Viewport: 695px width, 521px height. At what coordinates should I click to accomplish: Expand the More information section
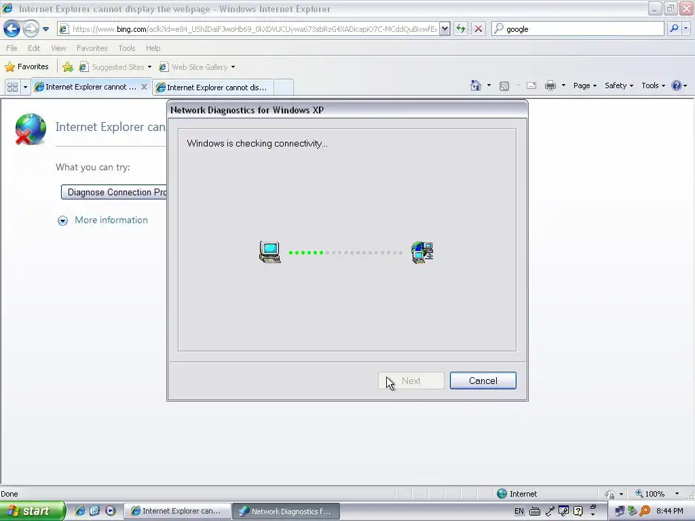(63, 220)
